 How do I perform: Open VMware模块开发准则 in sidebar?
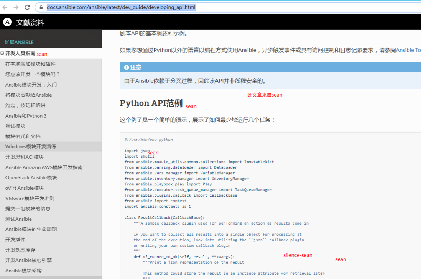click(30, 199)
